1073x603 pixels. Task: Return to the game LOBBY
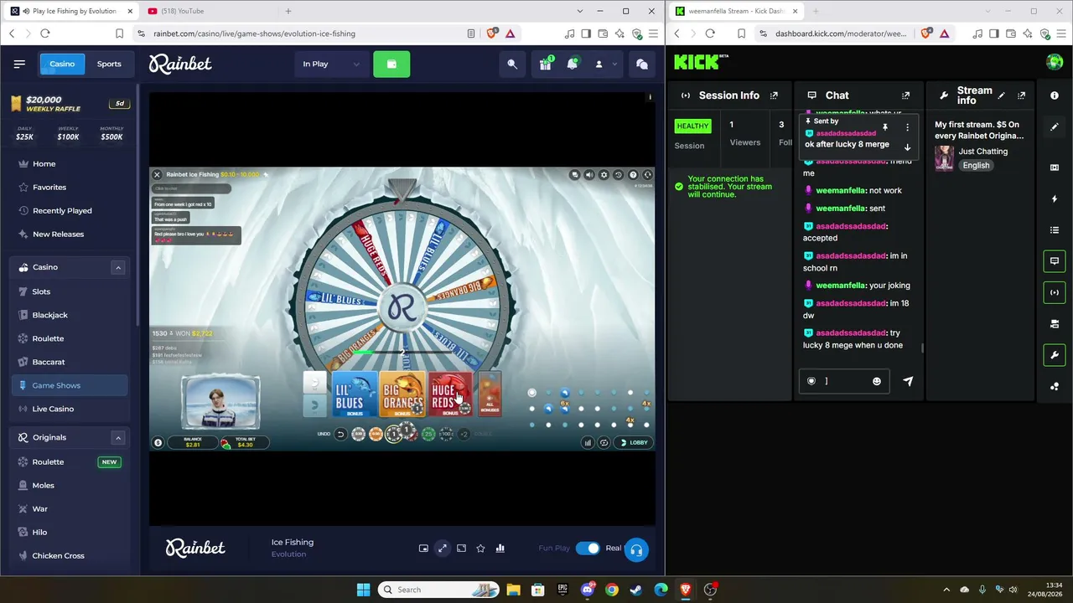635,442
